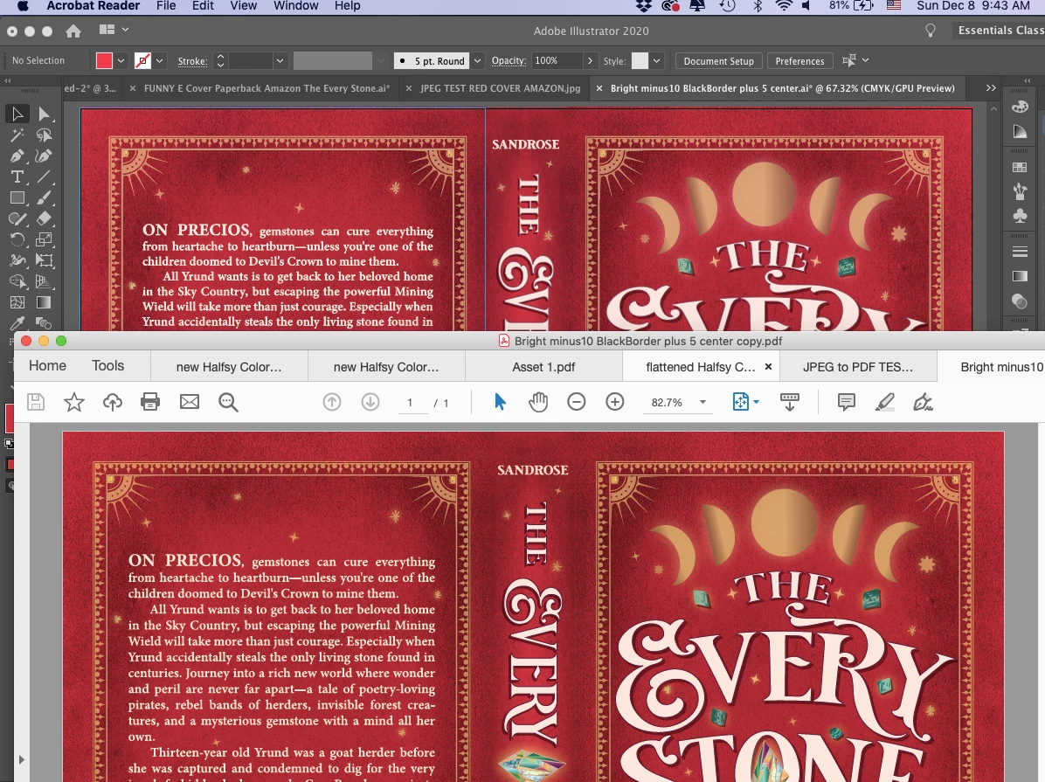The height and width of the screenshot is (782, 1045).
Task: Click the Stroke label link
Action: tap(192, 60)
